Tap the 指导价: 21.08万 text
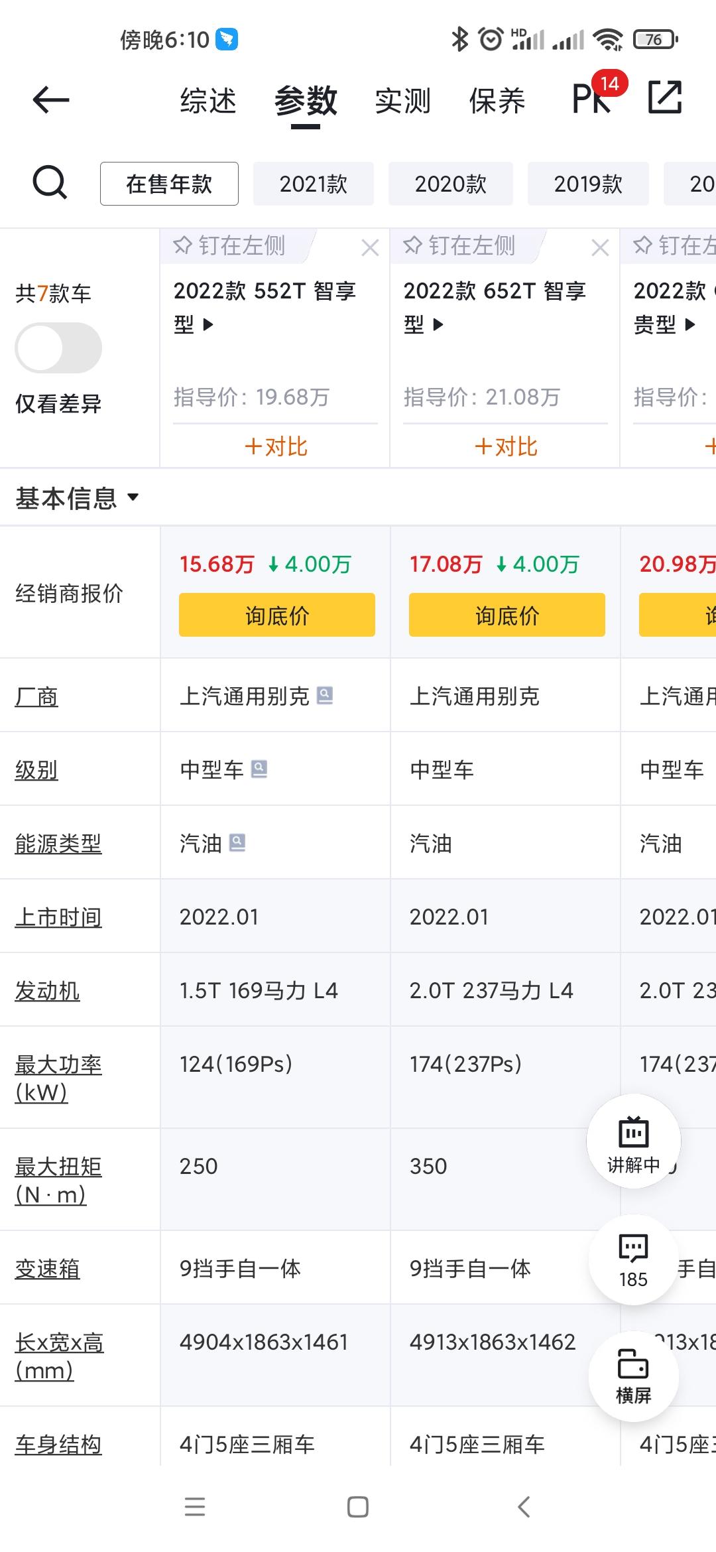Viewport: 716px width, 1552px height. tap(481, 397)
